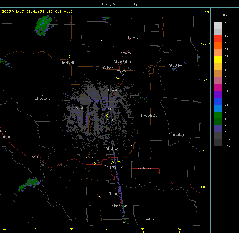This screenshot has height=233, width=239.
Task: Click the Cochrane town label
Action: 89,157
